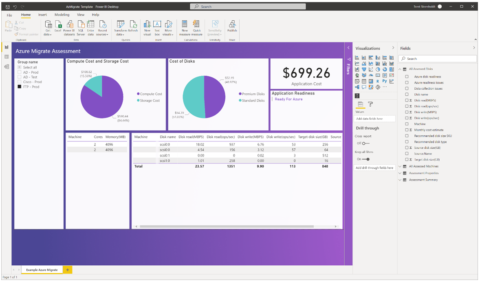
Task: Select the Q&A speech bubble visual
Action: [364, 87]
